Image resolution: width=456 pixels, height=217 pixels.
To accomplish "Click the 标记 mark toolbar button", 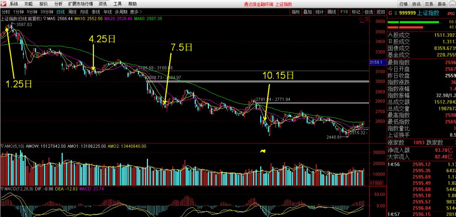I will tap(356, 12).
